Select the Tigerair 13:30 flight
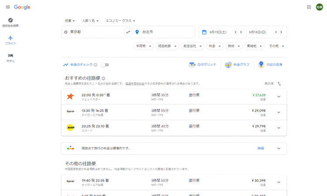 [174, 112]
